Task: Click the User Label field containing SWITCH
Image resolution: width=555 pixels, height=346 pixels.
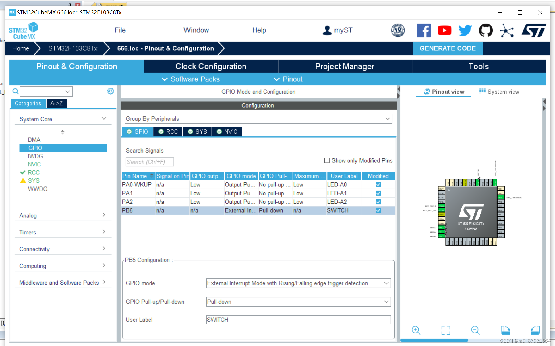Action: click(299, 320)
